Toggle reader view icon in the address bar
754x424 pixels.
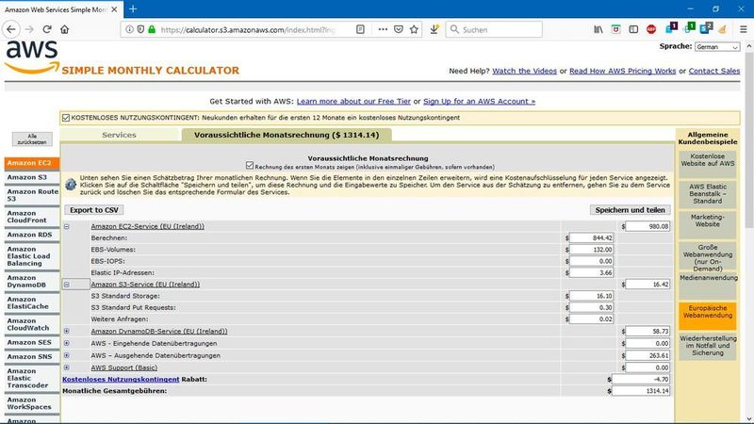[360, 29]
